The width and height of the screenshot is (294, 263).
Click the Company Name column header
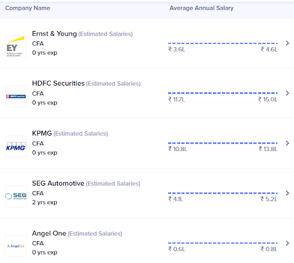click(28, 8)
